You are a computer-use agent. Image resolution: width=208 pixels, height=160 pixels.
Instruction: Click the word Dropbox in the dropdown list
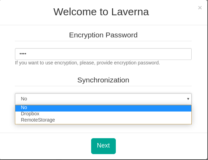coord(30,114)
